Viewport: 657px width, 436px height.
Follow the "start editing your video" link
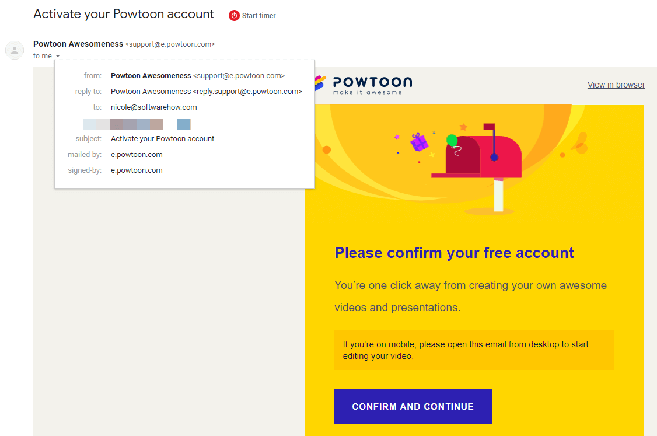click(x=466, y=350)
